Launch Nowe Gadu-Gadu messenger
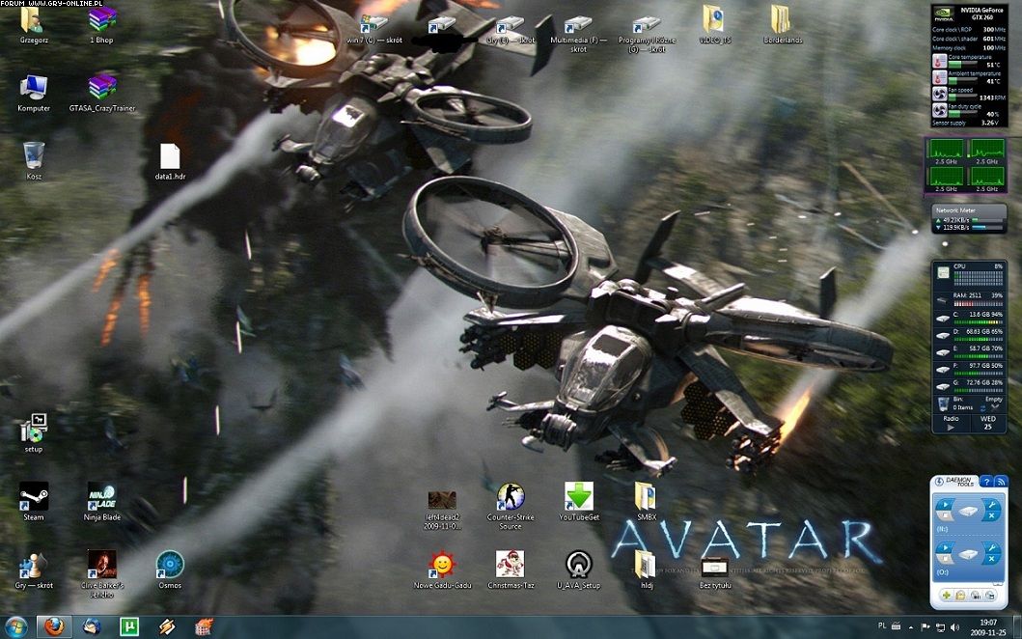Image resolution: width=1022 pixels, height=639 pixels. pyautogui.click(x=443, y=570)
